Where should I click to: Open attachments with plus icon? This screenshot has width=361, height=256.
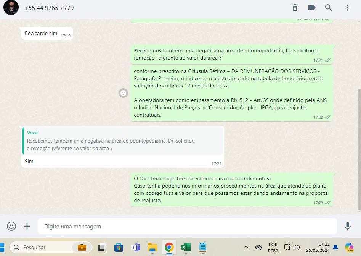click(27, 226)
